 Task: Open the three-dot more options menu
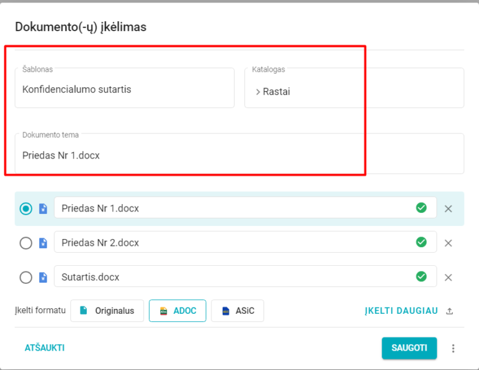pos(453,348)
